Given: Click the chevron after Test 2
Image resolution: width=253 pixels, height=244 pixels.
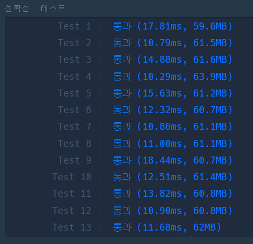Looking at the screenshot, I should coord(101,43).
